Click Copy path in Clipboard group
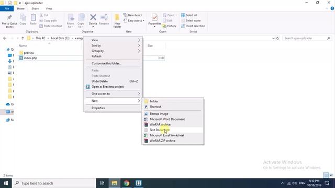This screenshot has height=188, width=335. pyautogui.click(x=48, y=21)
